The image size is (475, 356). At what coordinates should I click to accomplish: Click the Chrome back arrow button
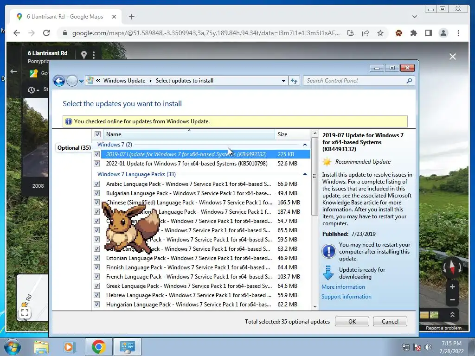coord(17,33)
